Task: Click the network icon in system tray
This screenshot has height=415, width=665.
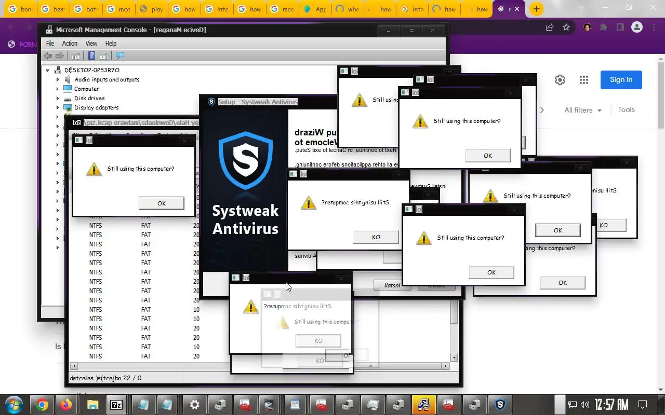Action: (573, 405)
